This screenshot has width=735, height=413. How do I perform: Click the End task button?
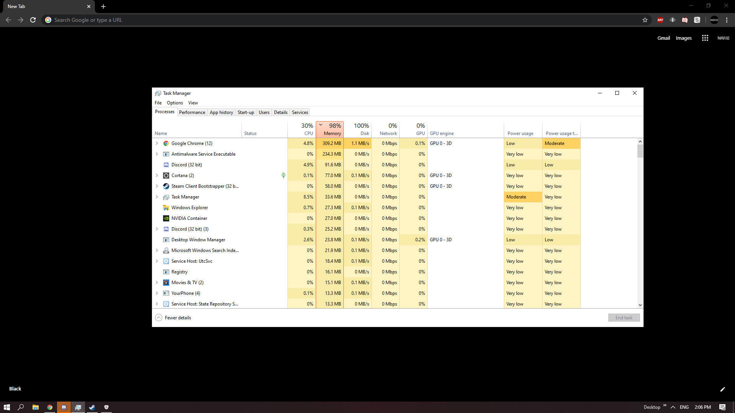click(624, 317)
